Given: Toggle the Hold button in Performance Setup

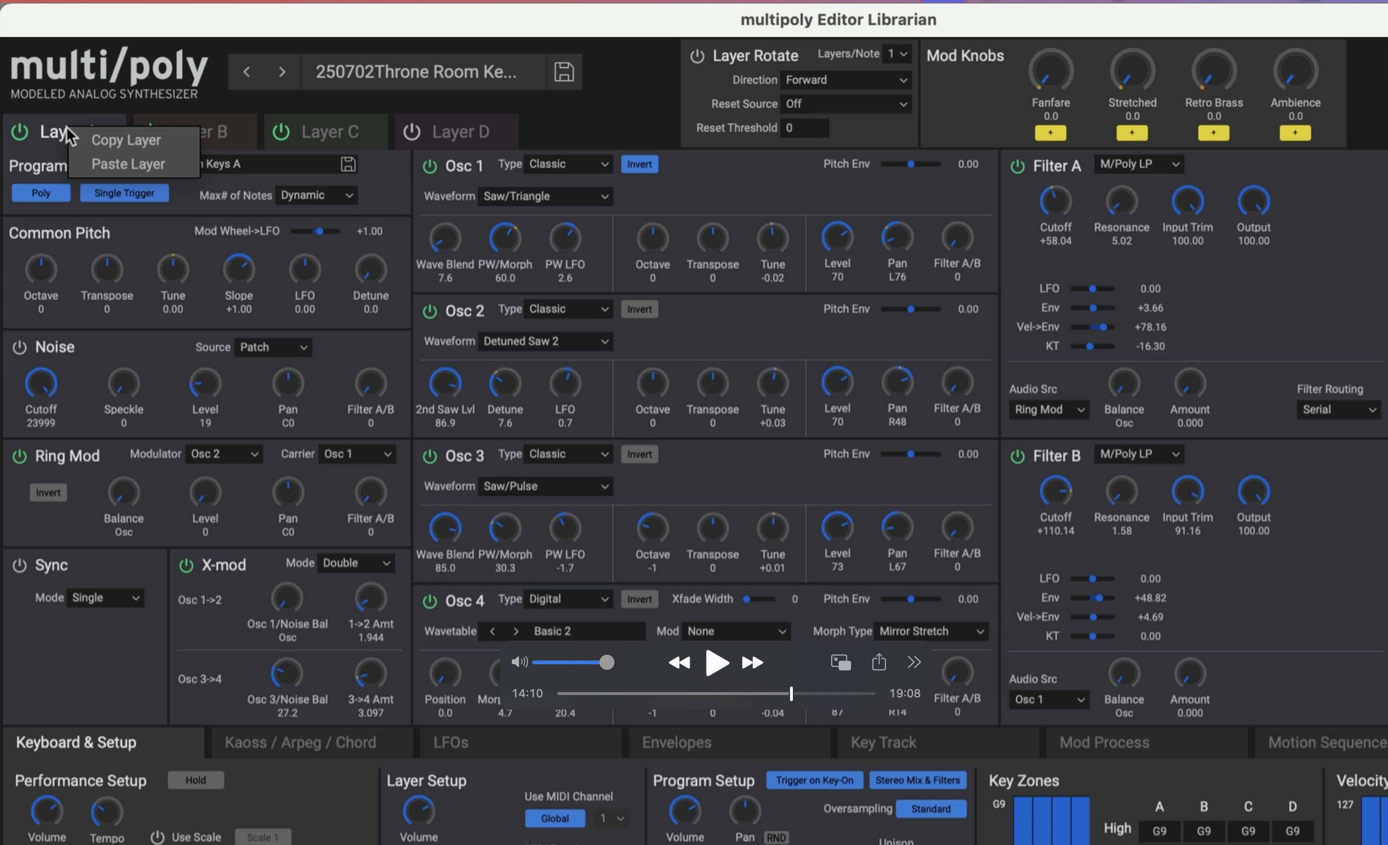Looking at the screenshot, I should point(196,780).
